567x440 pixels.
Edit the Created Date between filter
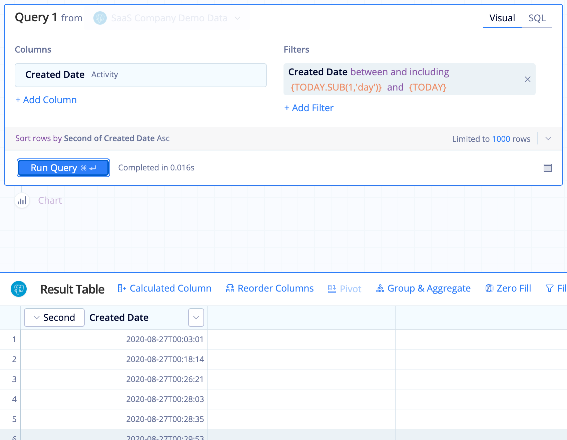tap(409, 79)
